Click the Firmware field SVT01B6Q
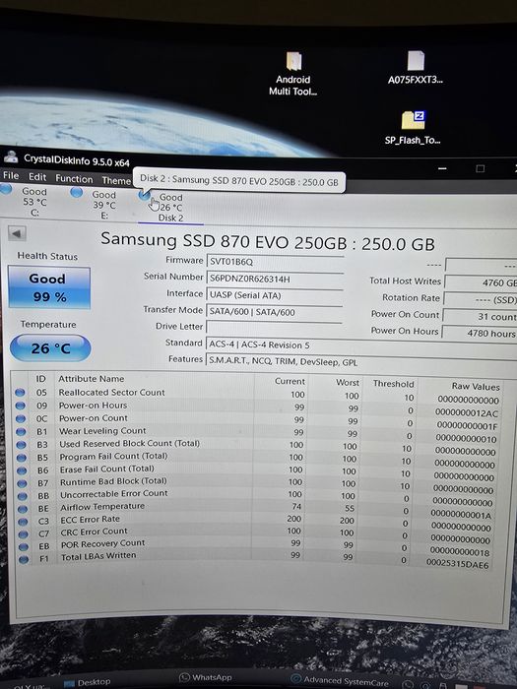The height and width of the screenshot is (689, 517). pyautogui.click(x=275, y=262)
